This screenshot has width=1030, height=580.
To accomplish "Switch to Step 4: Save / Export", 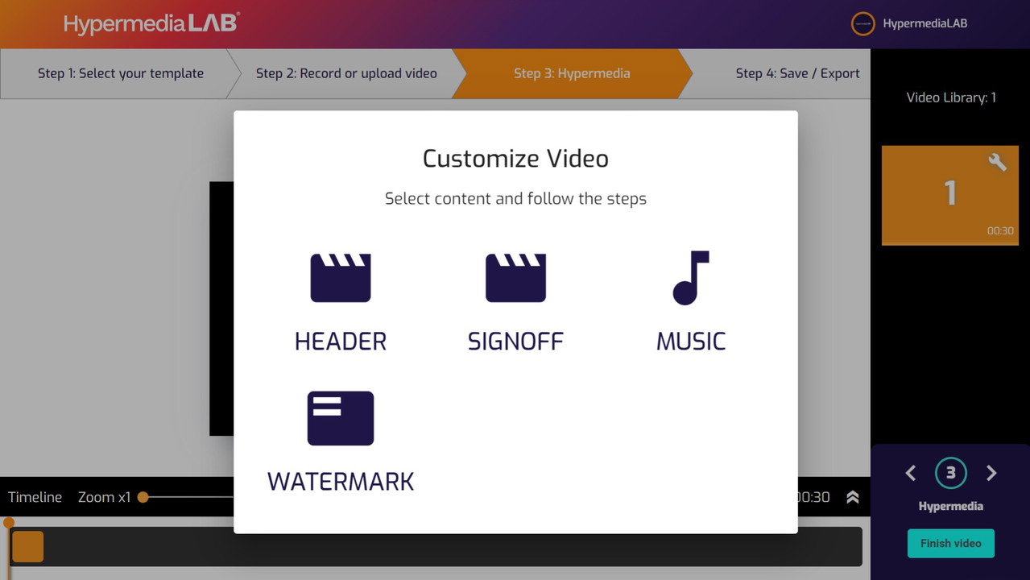I will [x=797, y=73].
